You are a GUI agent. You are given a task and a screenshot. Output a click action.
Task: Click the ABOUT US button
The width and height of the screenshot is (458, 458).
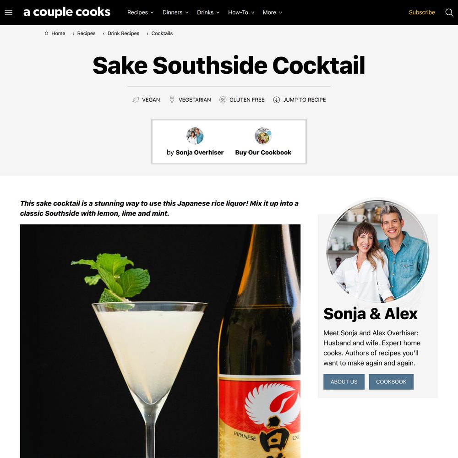click(x=344, y=382)
